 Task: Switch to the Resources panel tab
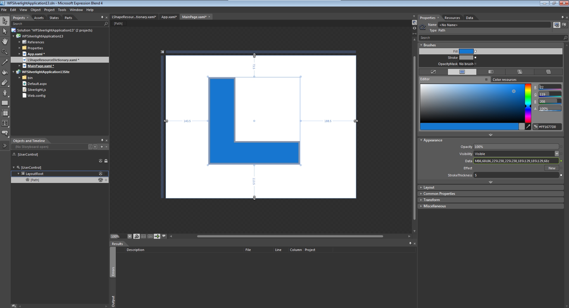click(452, 18)
